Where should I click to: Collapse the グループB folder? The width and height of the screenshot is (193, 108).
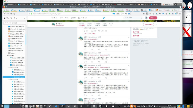(x=9, y=79)
